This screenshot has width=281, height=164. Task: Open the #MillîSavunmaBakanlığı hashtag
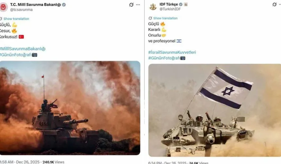(23, 49)
